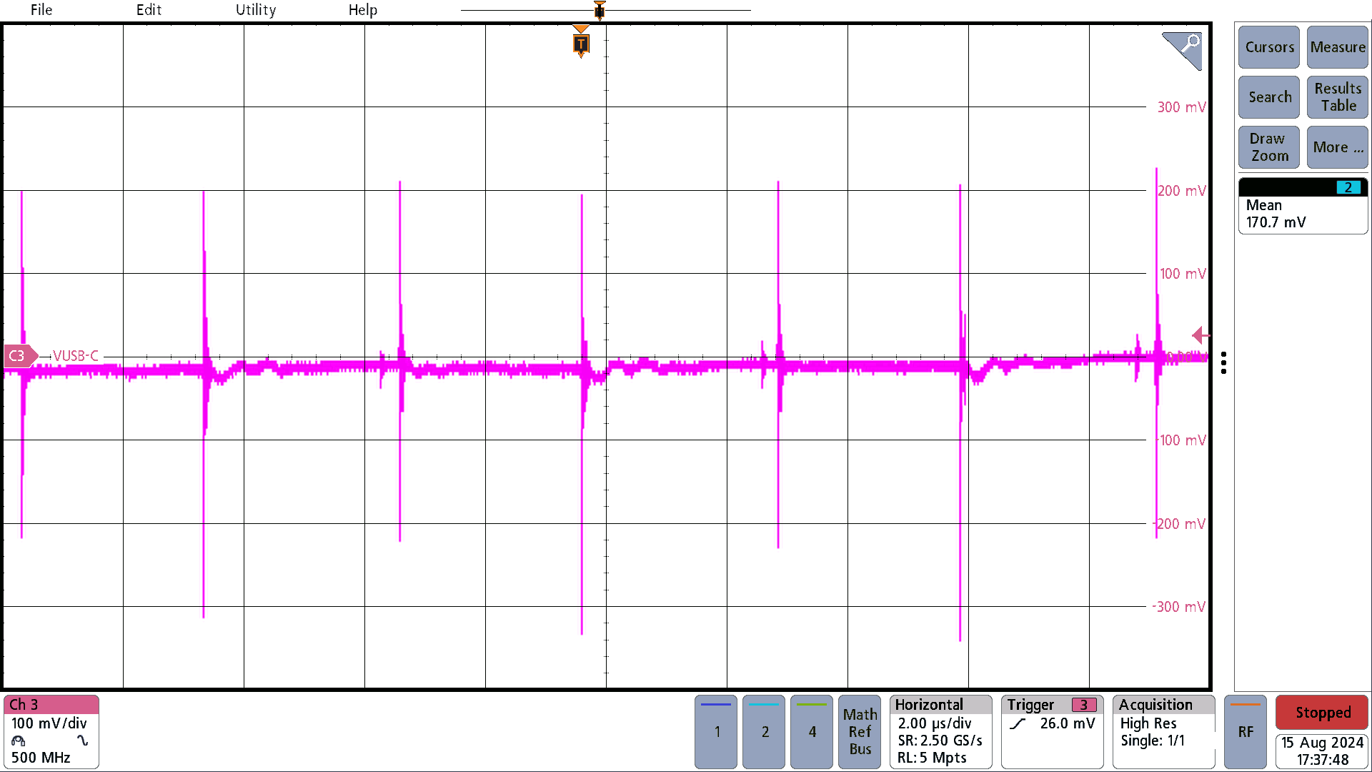
Task: Click the horizontal position indicator at top
Action: (600, 10)
